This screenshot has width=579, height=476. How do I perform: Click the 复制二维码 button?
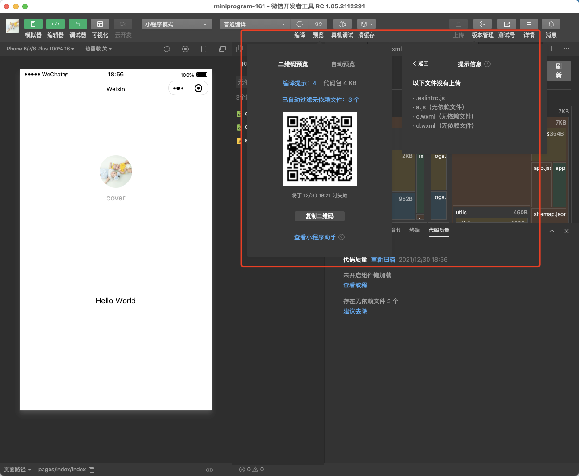320,216
